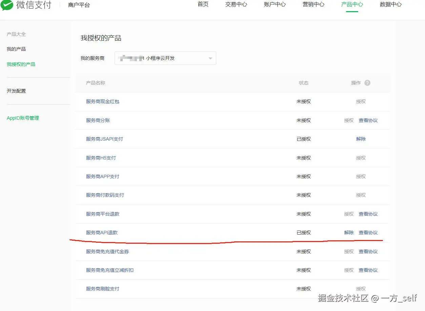Click the 状态 column header
The height and width of the screenshot is (311, 425).
pos(304,83)
